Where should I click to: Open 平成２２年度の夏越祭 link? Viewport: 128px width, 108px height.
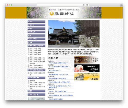click(x=36, y=67)
